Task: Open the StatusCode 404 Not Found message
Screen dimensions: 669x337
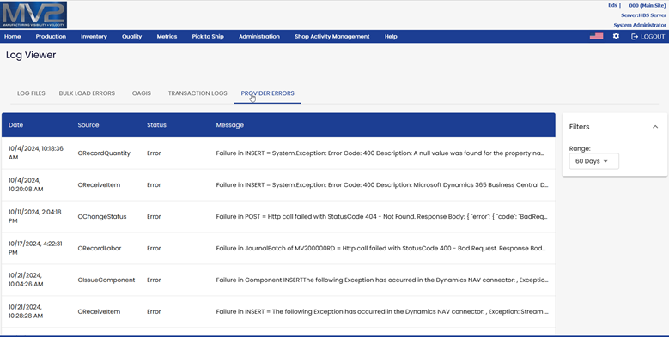Action: (381, 216)
